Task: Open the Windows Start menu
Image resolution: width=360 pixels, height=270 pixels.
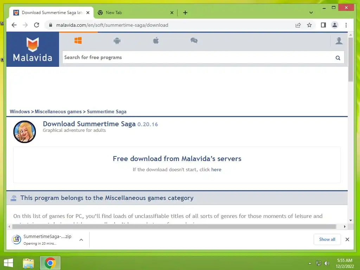Action: click(x=8, y=263)
